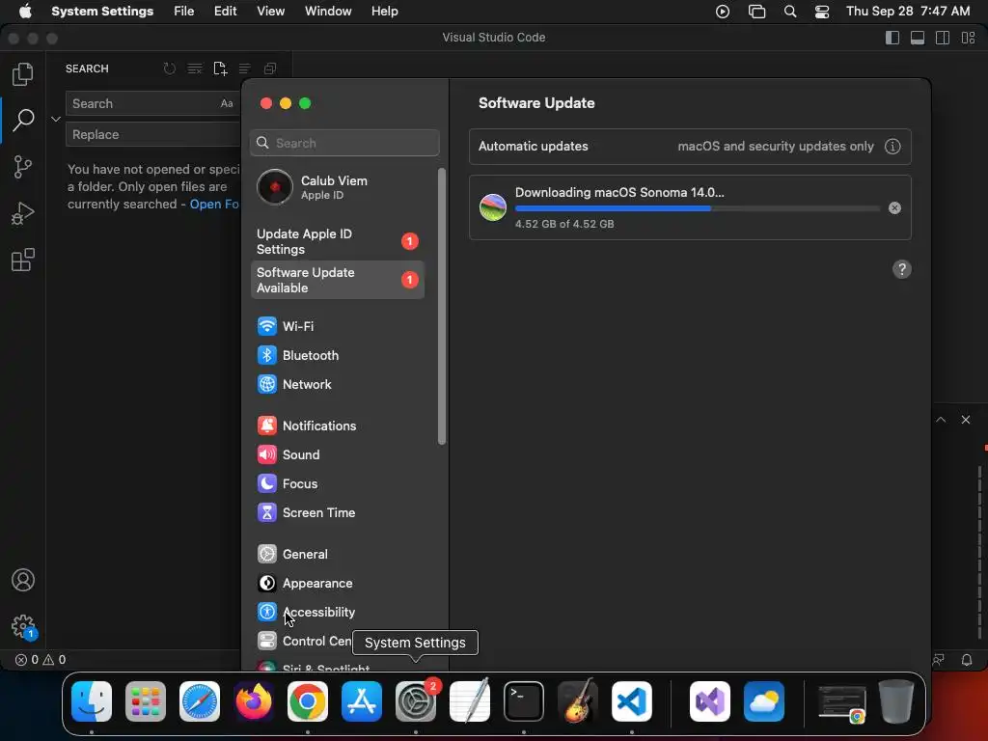Open the Accounts icon in VS Code
Screen dimensions: 988x741
point(23,580)
